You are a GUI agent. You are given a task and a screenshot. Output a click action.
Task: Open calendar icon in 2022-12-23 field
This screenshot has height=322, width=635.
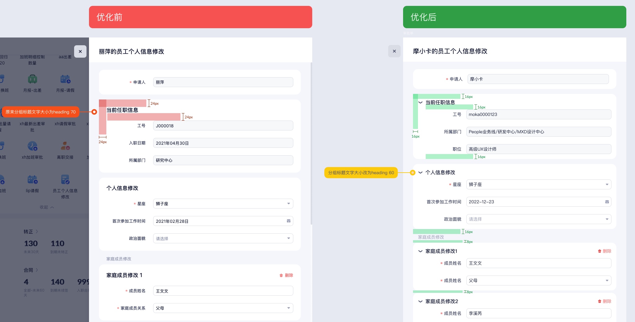pos(607,202)
